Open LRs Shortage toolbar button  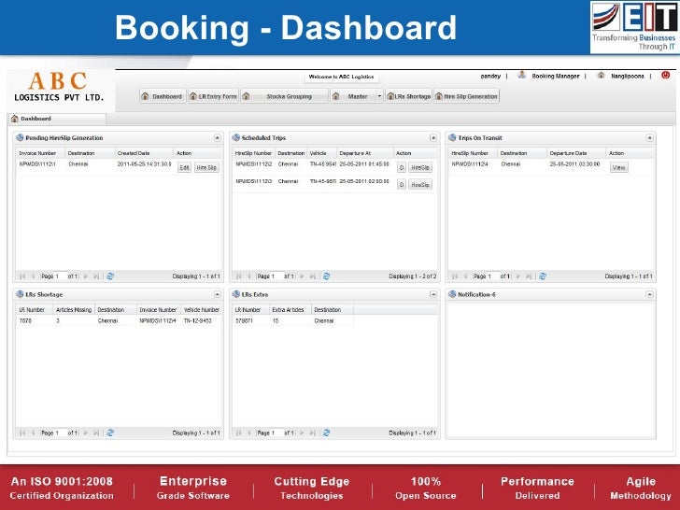click(x=408, y=96)
